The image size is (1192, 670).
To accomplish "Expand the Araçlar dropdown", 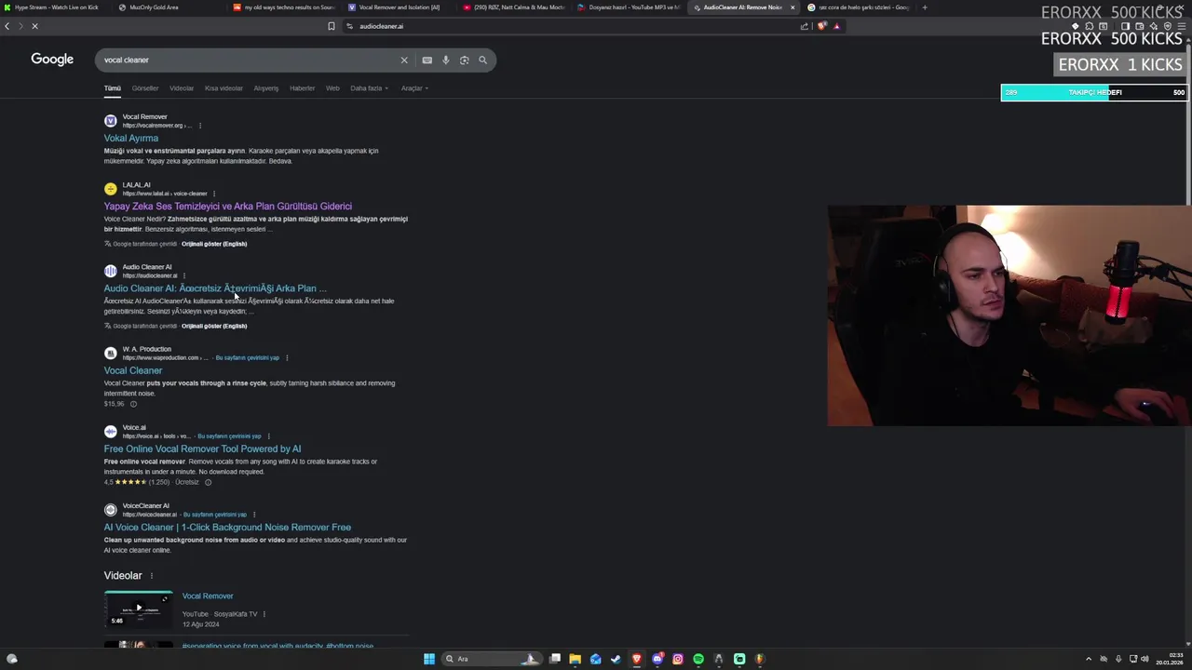I will 414,88.
